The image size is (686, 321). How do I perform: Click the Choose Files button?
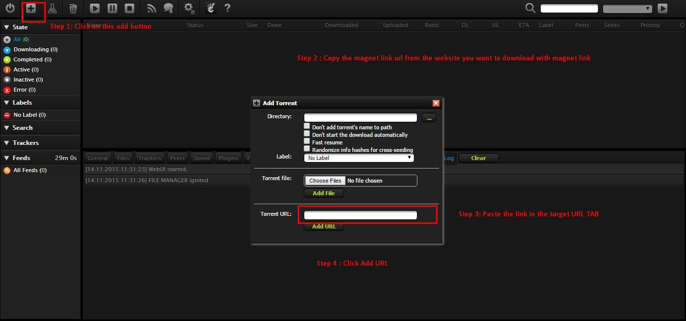[325, 181]
